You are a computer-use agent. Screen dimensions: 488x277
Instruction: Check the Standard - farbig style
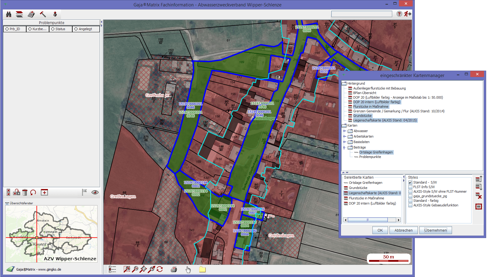coord(411,201)
